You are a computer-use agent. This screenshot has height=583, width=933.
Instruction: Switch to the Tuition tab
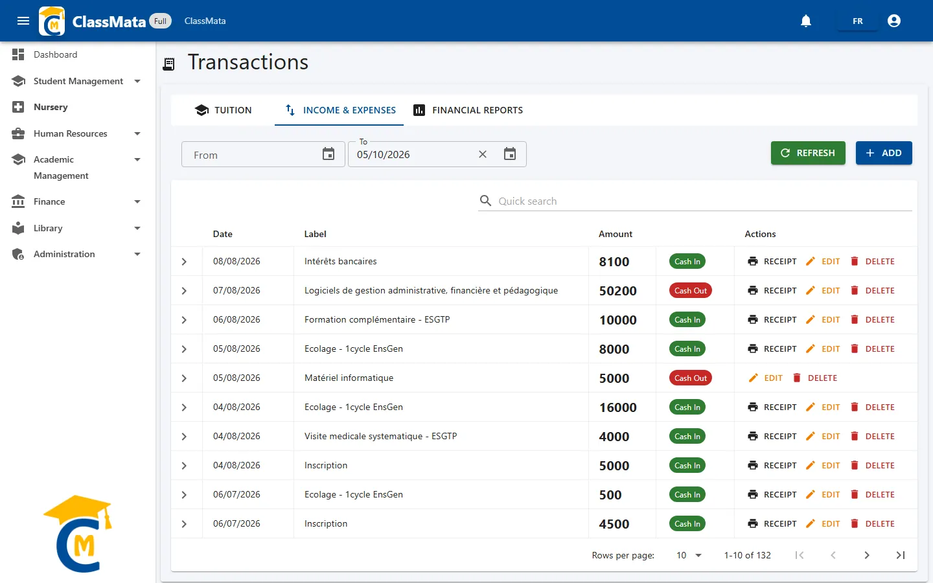click(x=223, y=110)
